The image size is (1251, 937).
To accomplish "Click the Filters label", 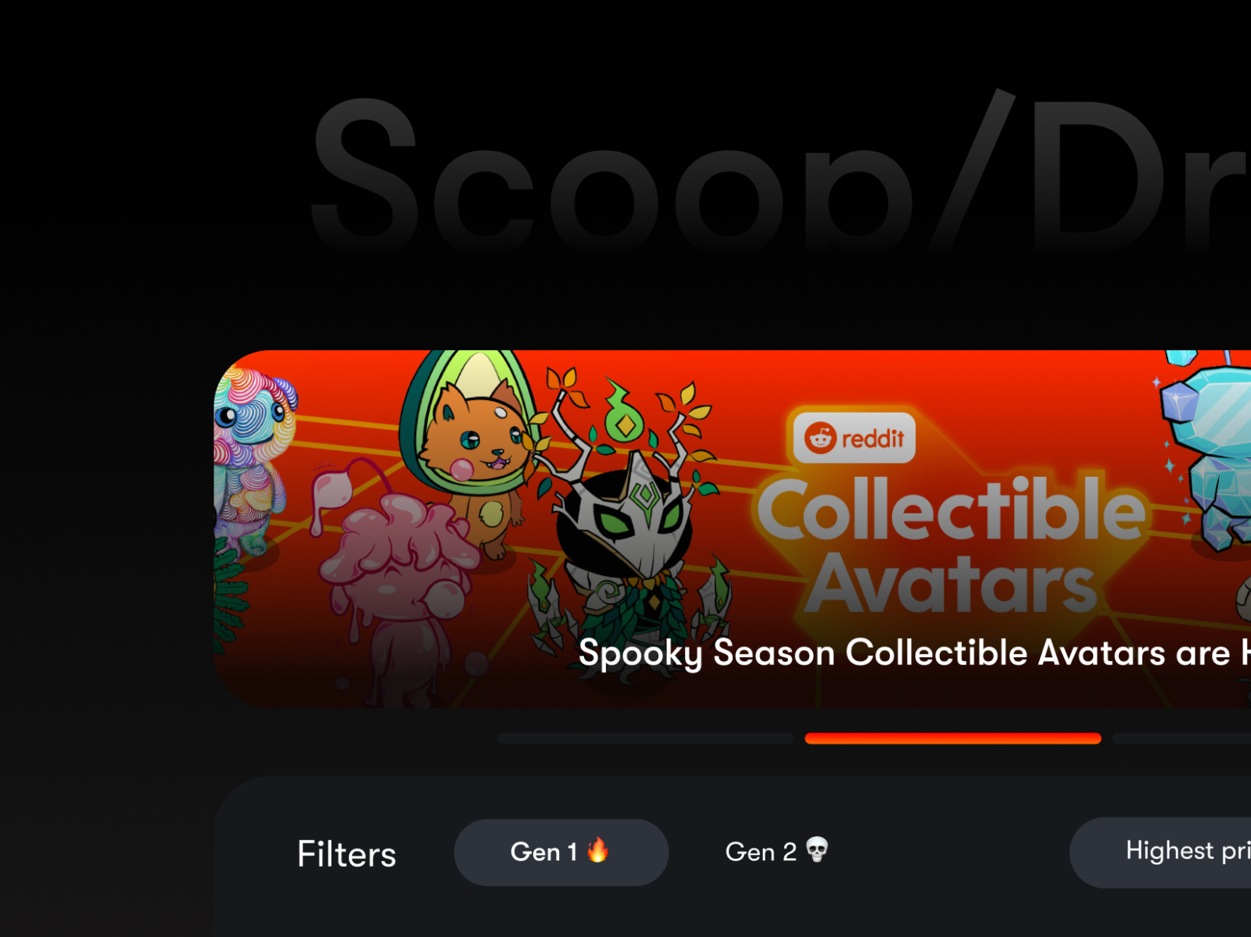I will pyautogui.click(x=346, y=853).
